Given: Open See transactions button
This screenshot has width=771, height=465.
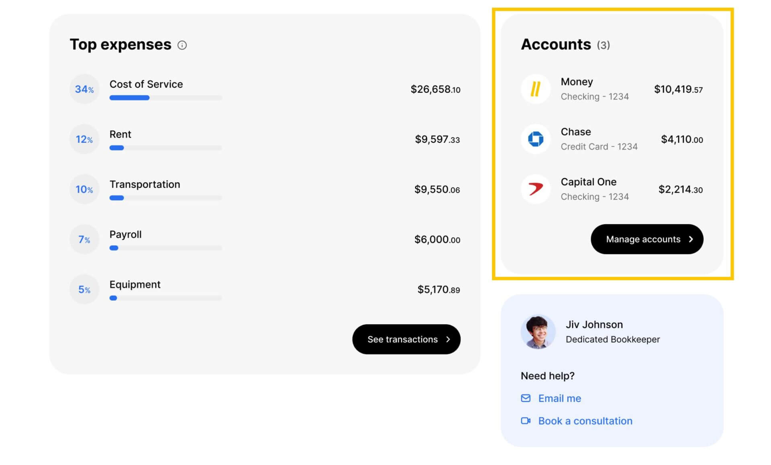Looking at the screenshot, I should point(406,339).
